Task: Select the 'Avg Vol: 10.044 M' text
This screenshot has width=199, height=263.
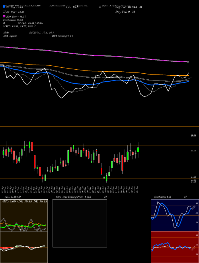Action: tap(129, 7)
